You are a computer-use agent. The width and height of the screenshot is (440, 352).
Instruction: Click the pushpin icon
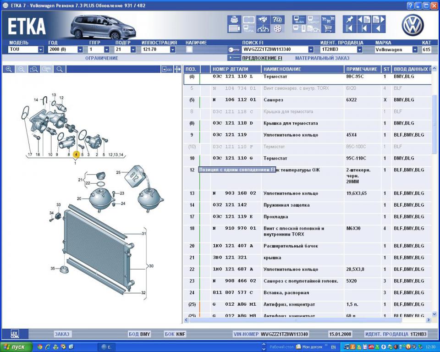coord(349,20)
